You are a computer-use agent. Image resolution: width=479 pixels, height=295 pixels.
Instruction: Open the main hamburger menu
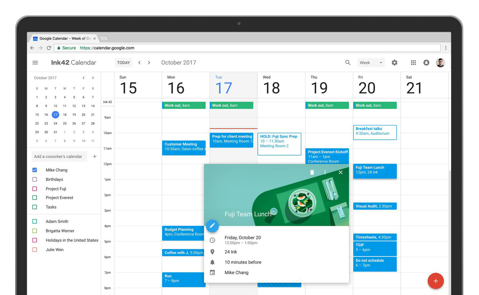pos(35,62)
